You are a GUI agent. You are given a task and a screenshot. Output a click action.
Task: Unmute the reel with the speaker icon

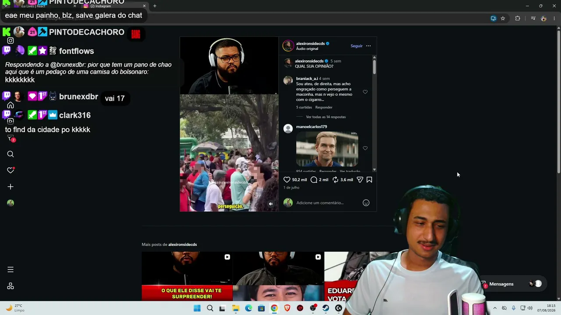(270, 204)
